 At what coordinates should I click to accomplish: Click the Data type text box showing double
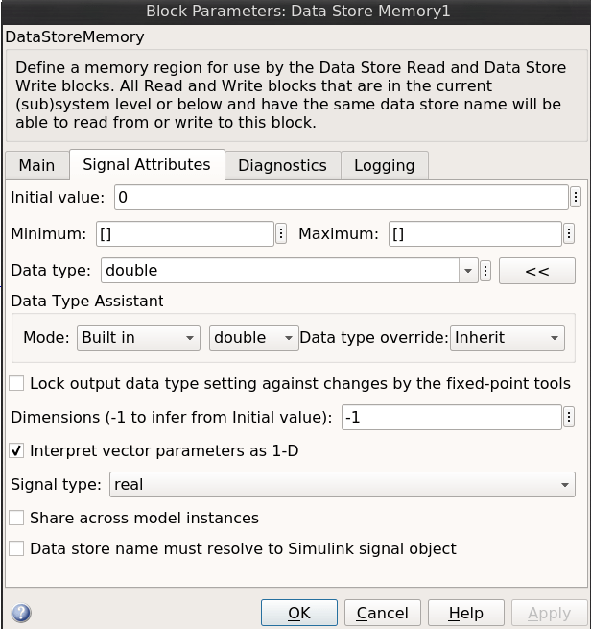point(280,271)
